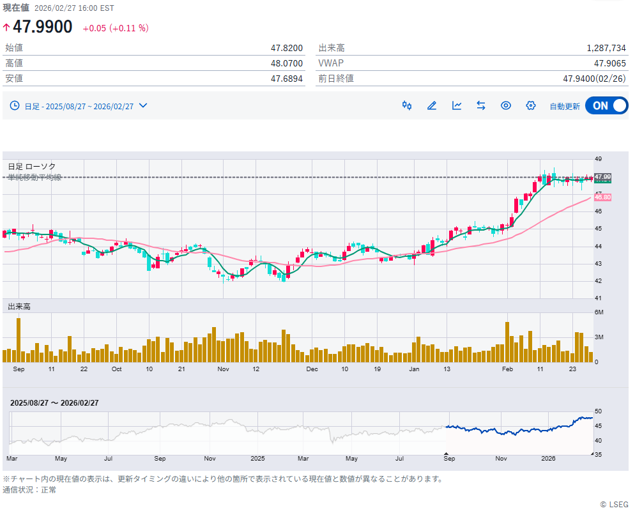
Task: Click the tallest February volume bar
Action: click(x=508, y=342)
